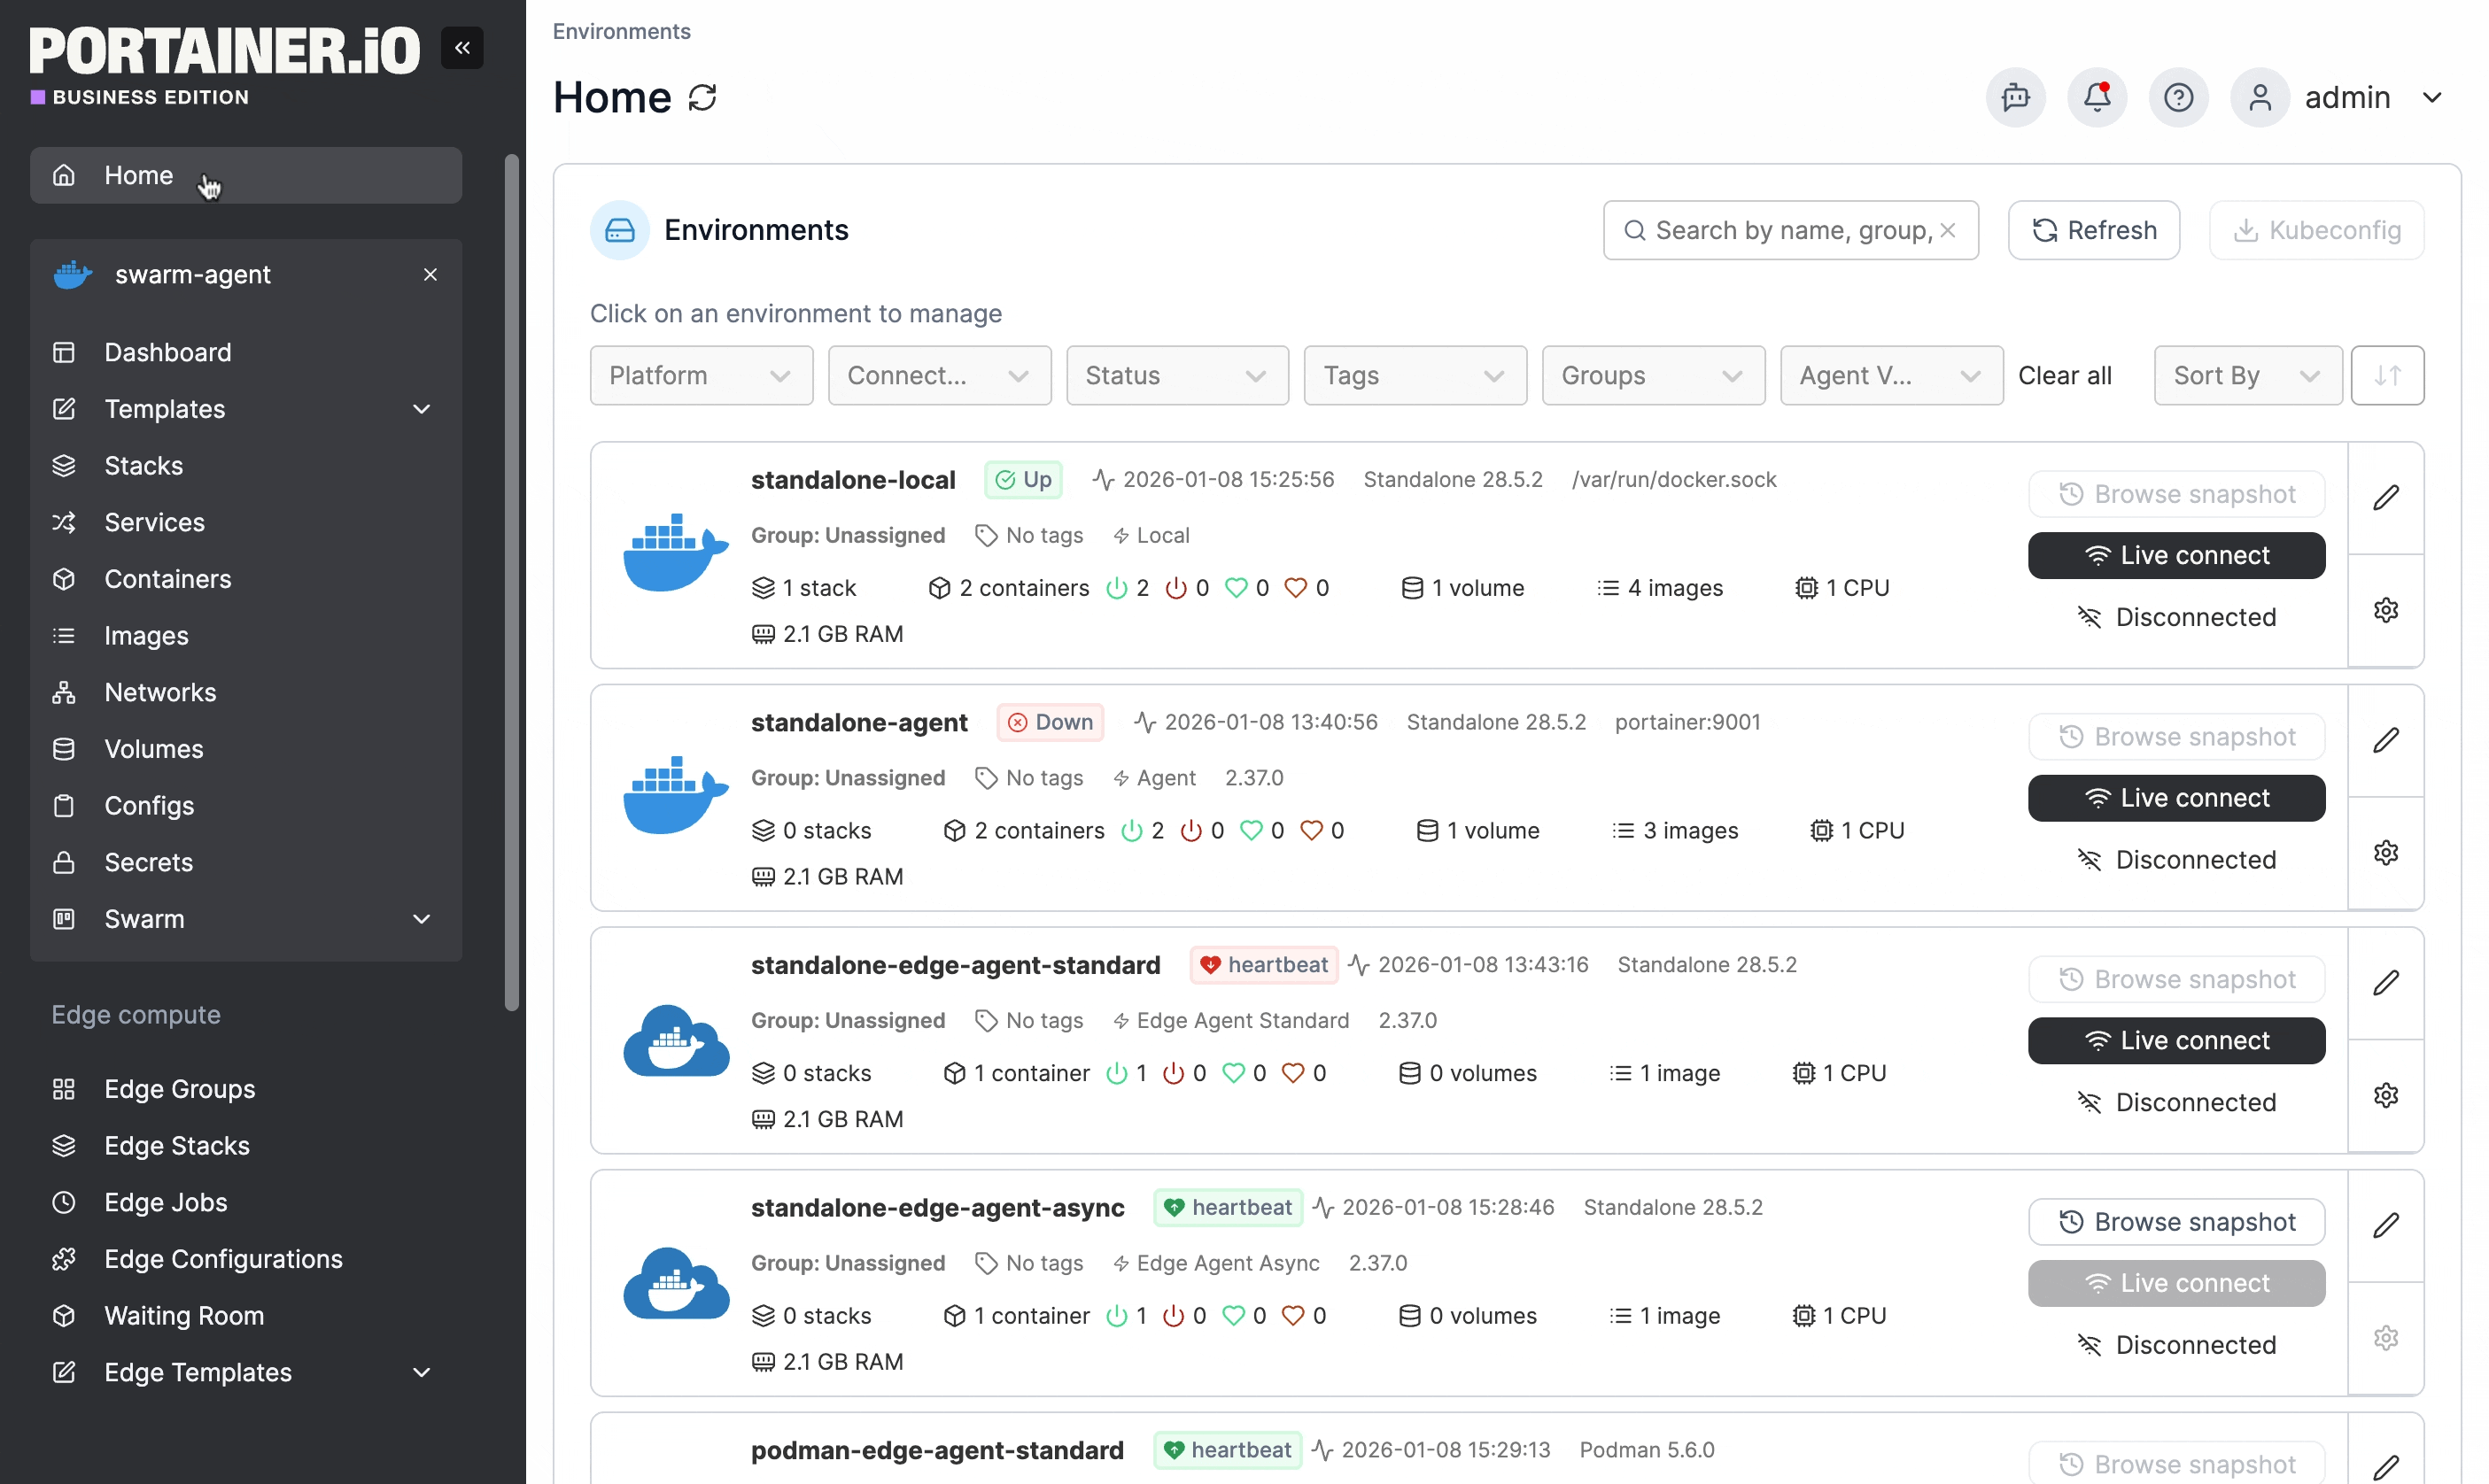
Task: Open the Status filter dropdown
Action: pos(1176,375)
